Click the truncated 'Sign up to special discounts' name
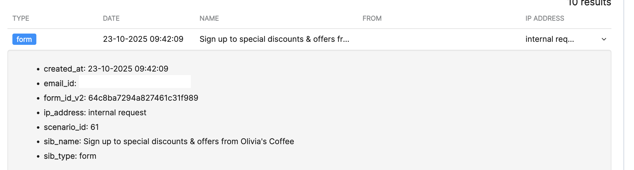 point(274,39)
